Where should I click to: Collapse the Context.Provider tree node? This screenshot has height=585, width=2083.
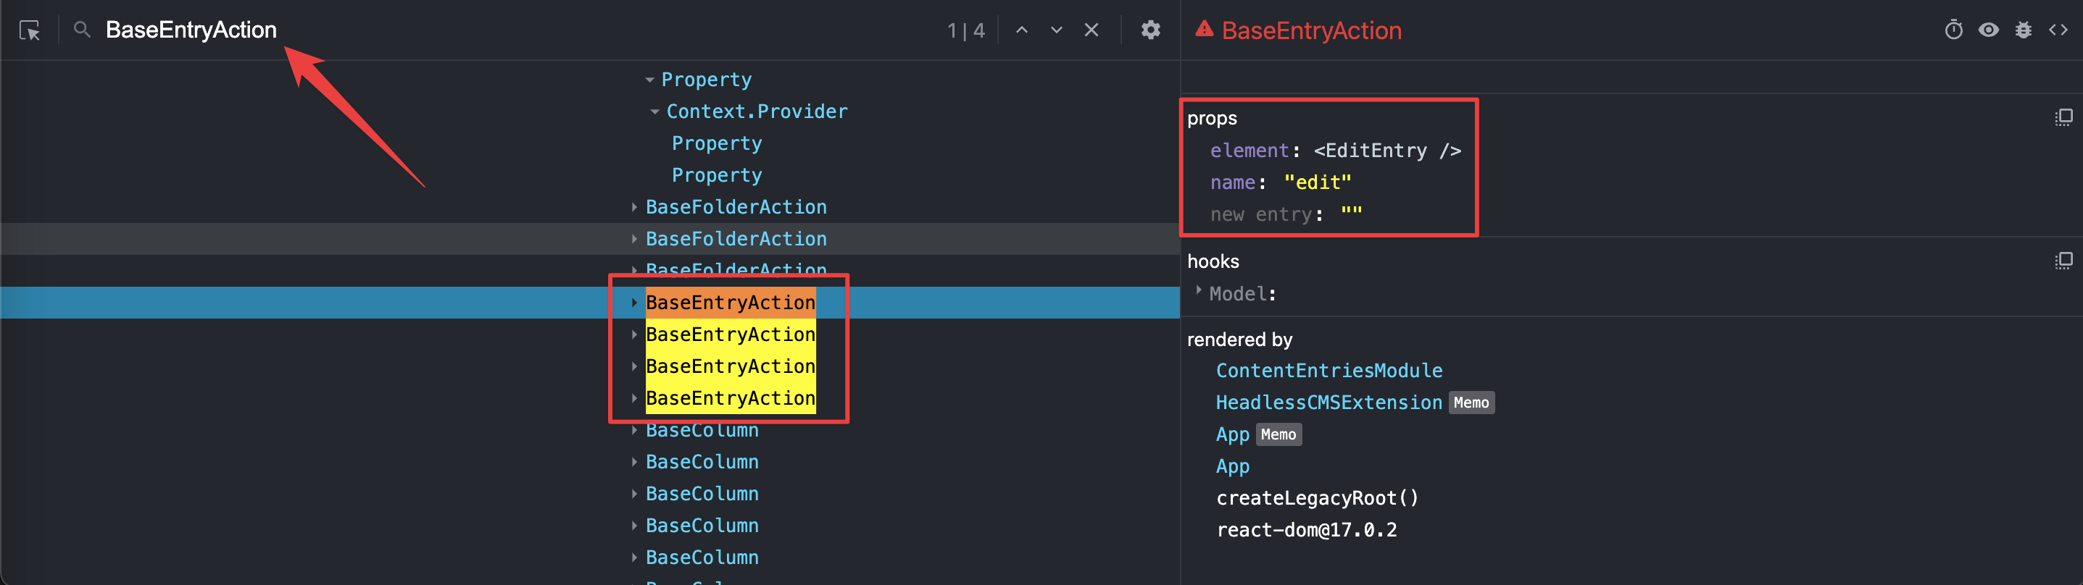point(654,112)
